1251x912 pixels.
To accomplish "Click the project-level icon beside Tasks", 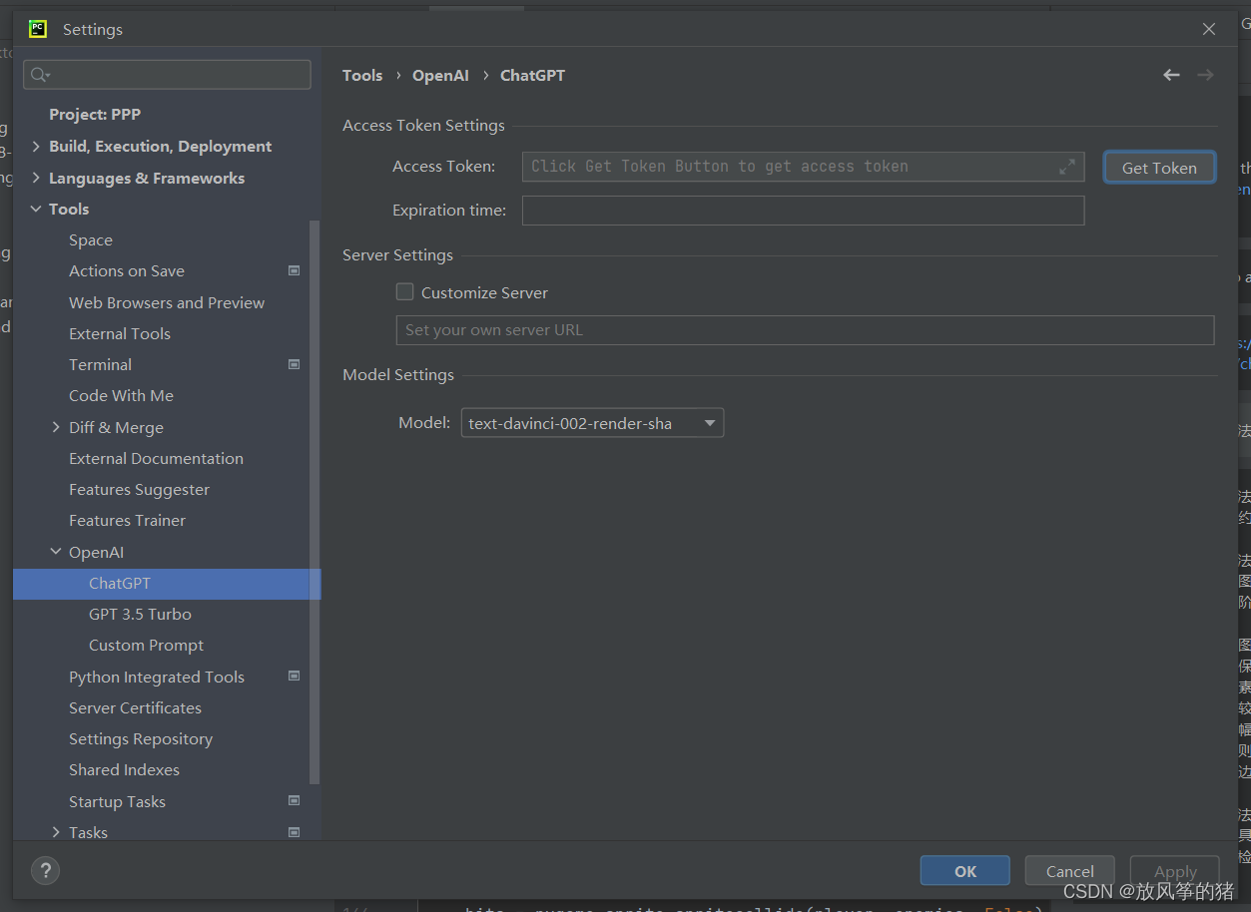I will [x=295, y=832].
